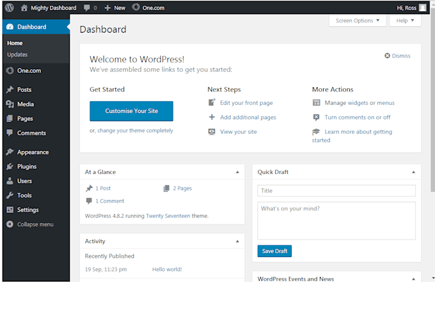Screen dimensions: 435x326
Task: Click the Dashboard gauge icon in sidebar
Action: point(10,27)
